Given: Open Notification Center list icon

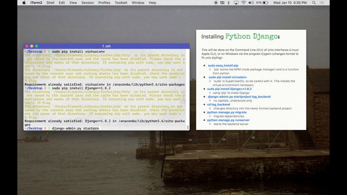Looking at the screenshot, I should pyautogui.click(x=322, y=3).
